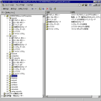101x101 pixels.
Task: Select イベント ログ under basicsv
Action: [18, 42]
